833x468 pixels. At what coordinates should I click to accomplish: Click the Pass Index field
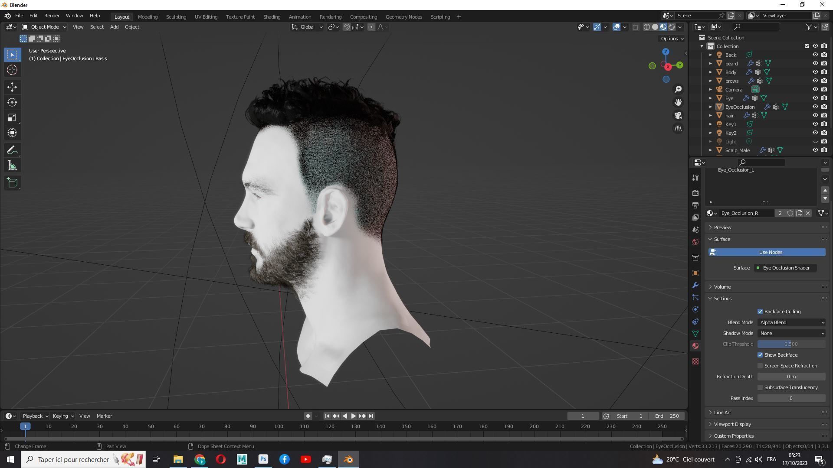(x=791, y=398)
